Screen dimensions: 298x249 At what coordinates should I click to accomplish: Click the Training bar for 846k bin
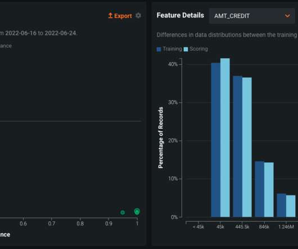(260, 189)
